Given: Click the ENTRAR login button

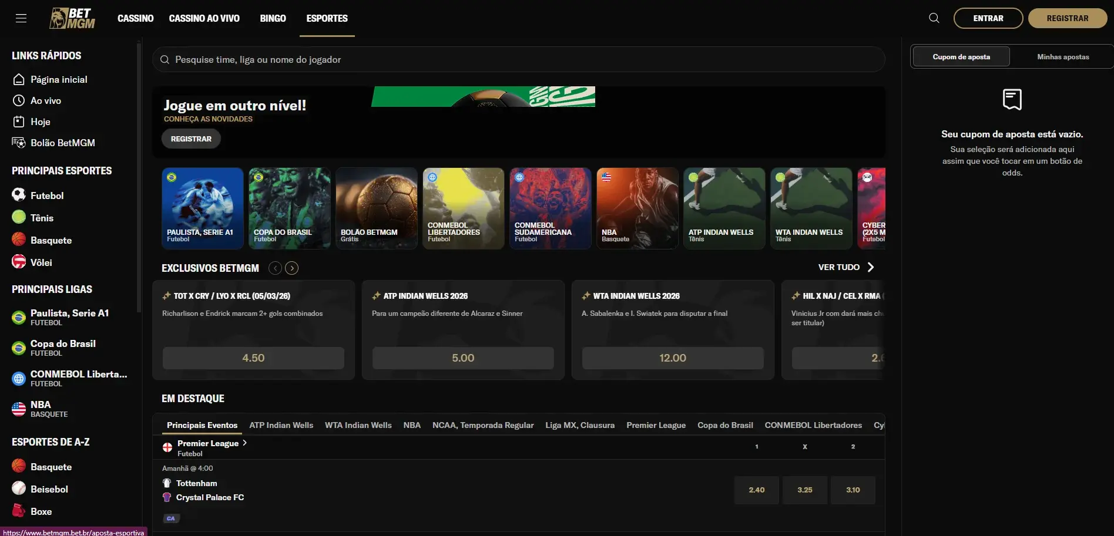Looking at the screenshot, I should click(x=988, y=18).
